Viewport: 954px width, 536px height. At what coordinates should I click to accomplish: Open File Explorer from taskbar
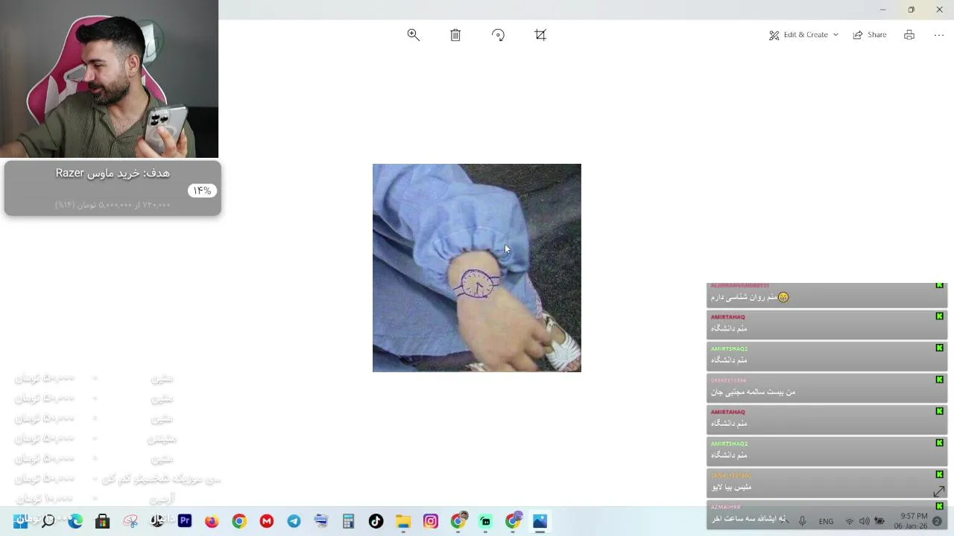[403, 521]
